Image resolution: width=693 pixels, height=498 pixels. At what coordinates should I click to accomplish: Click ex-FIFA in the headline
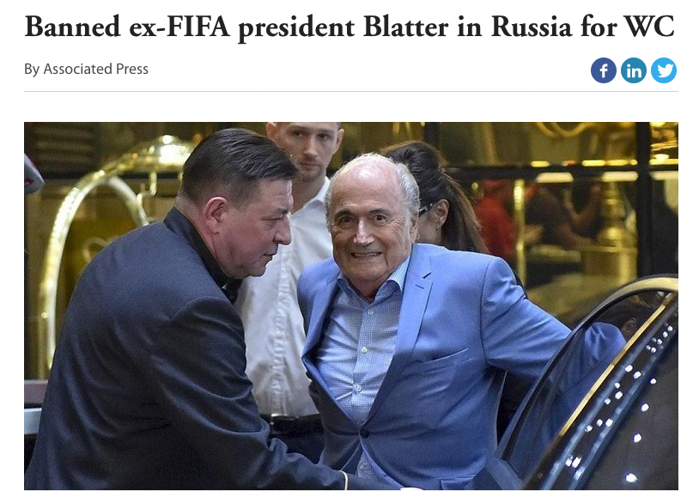pos(179,27)
